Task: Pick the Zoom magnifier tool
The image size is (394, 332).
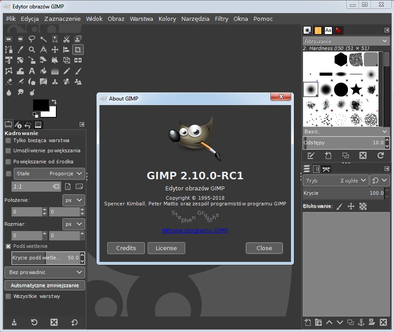Action: [32, 50]
